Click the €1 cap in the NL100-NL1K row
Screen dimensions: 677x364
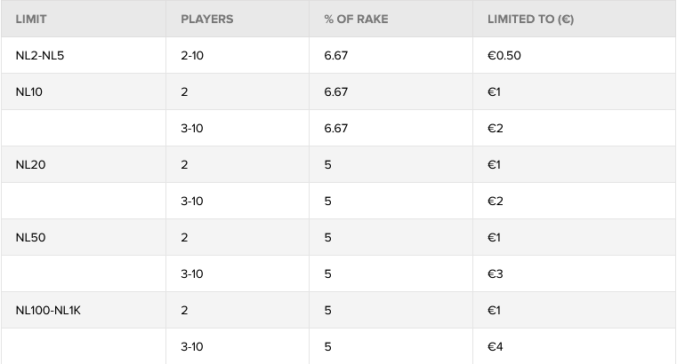point(495,310)
